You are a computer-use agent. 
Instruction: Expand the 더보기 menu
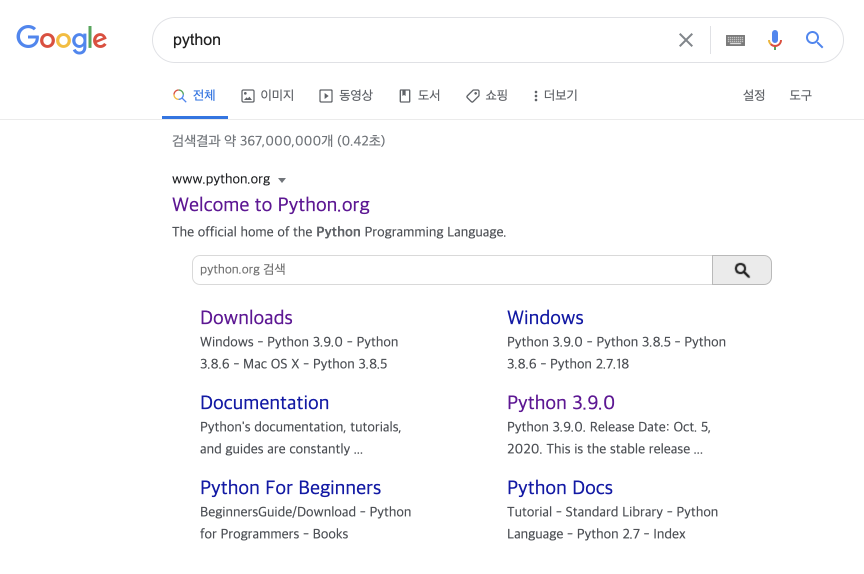(x=555, y=95)
